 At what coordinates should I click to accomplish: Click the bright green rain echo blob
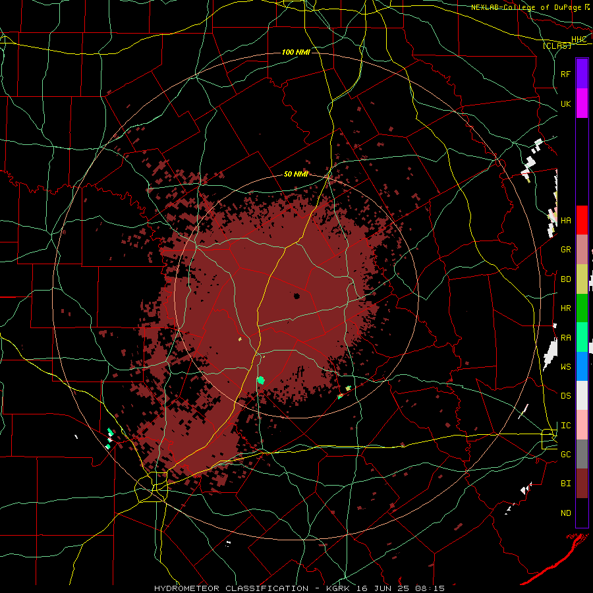coord(260,380)
